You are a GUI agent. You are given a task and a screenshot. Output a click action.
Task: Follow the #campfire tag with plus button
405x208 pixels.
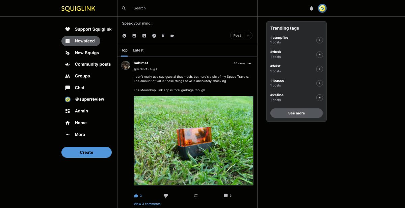pos(319,40)
